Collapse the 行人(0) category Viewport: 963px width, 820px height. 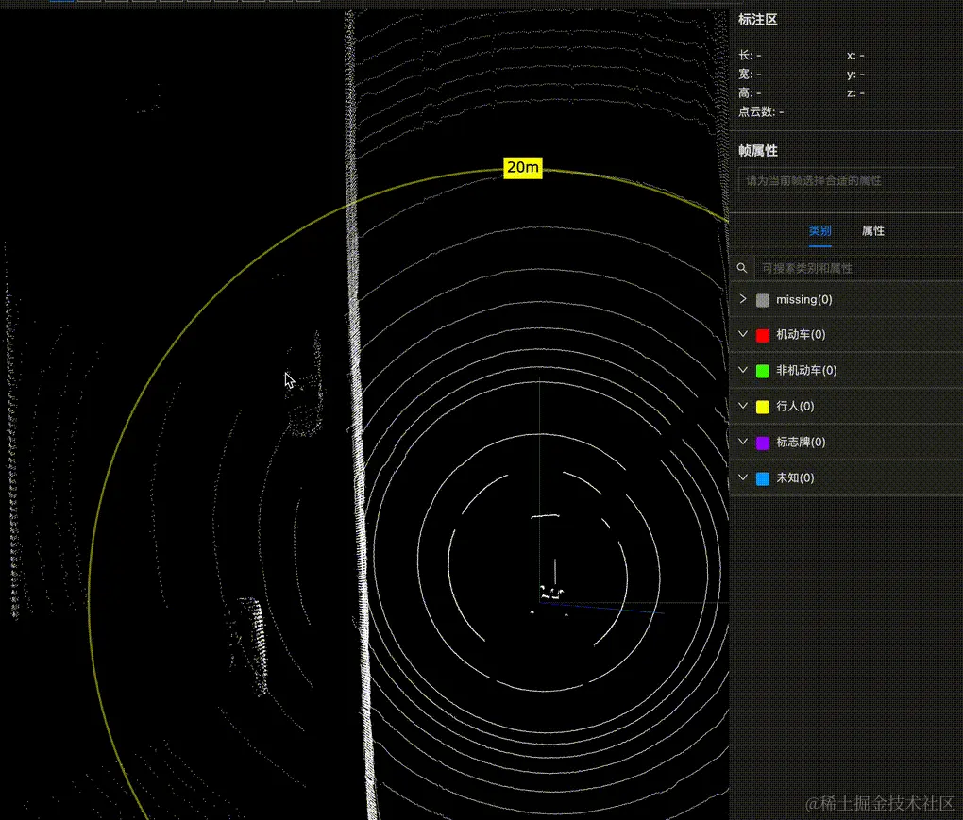tap(742, 406)
